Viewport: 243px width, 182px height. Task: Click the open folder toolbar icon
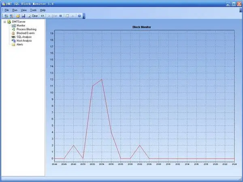(x=18, y=16)
